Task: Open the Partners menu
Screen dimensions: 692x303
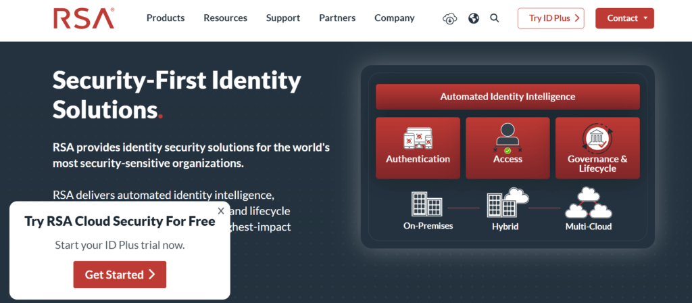Action: pos(337,18)
